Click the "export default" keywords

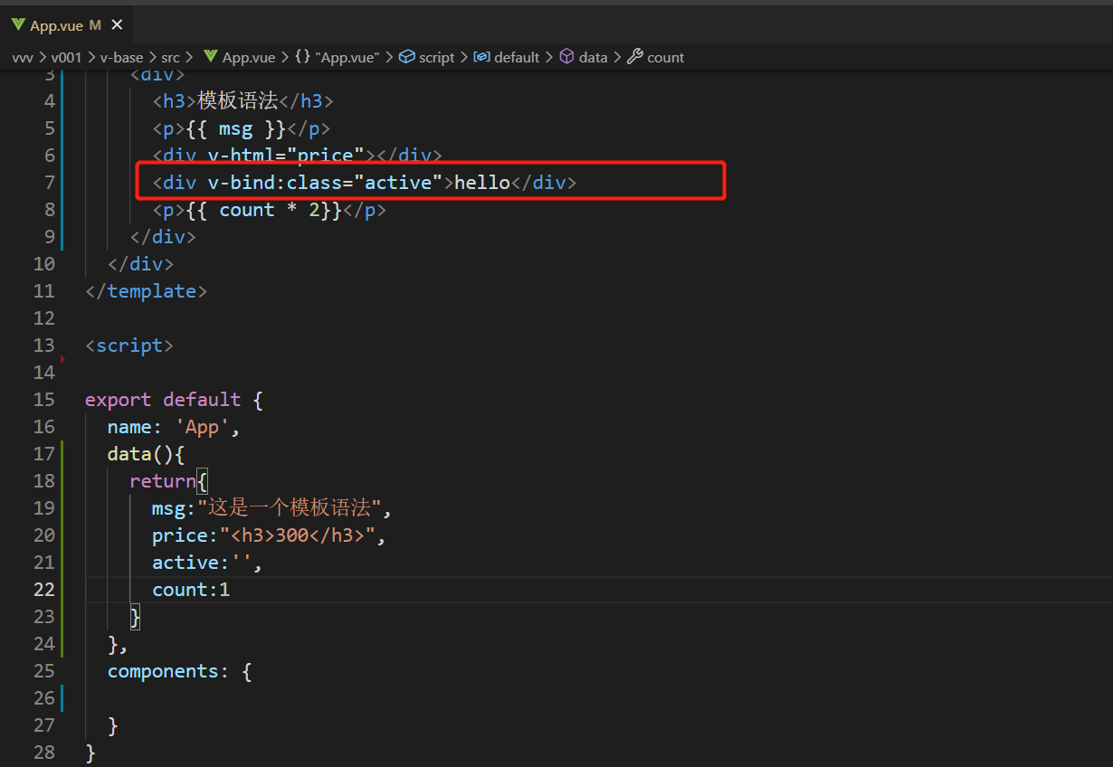163,400
